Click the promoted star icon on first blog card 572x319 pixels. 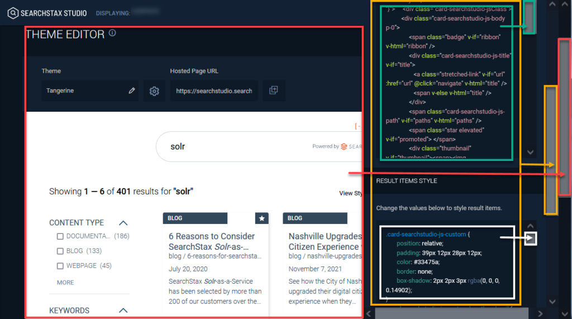pyautogui.click(x=262, y=218)
